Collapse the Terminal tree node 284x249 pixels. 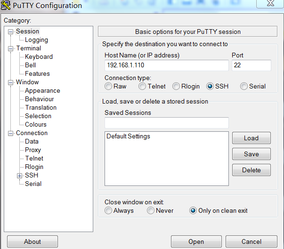pos(11,48)
